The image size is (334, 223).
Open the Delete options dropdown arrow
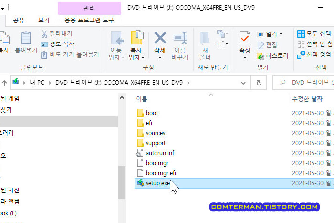click(160, 58)
